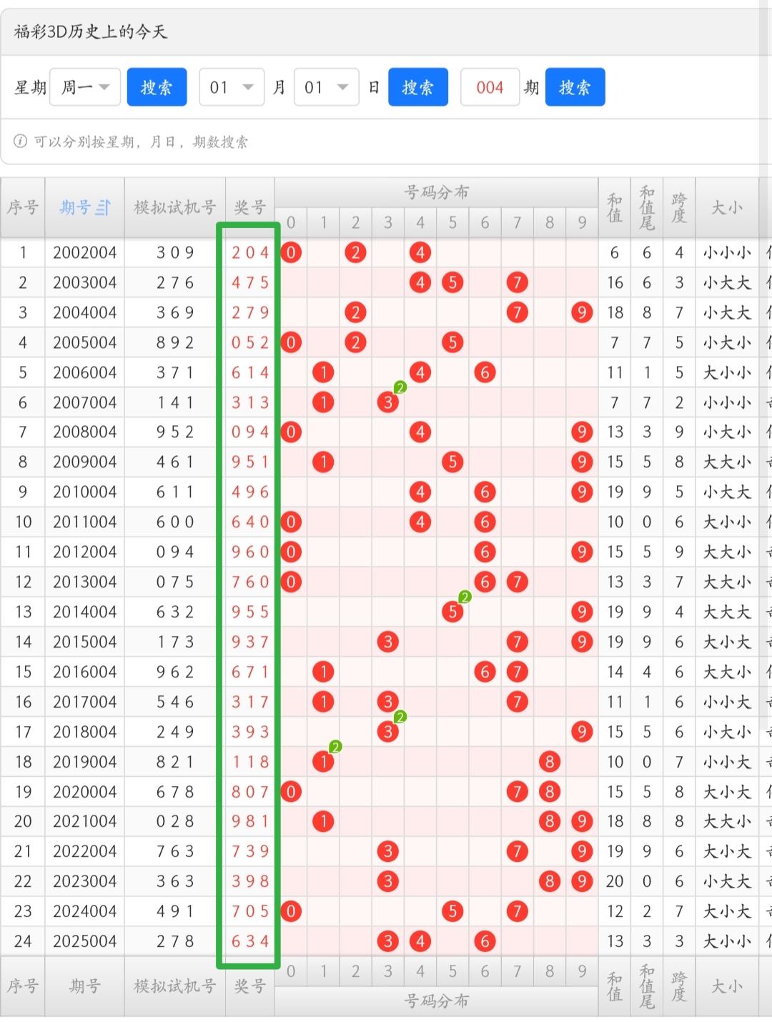Focus the issue number field showing 004
This screenshot has height=1022, width=772.
coord(490,87)
